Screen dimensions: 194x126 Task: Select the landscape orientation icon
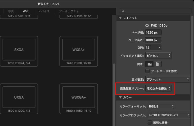pyautogui.click(x=150, y=64)
